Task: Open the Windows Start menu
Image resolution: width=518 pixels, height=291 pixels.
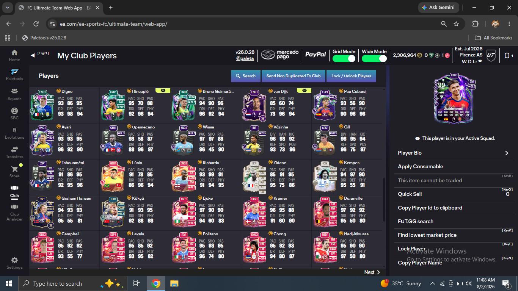Action: pos(9,283)
